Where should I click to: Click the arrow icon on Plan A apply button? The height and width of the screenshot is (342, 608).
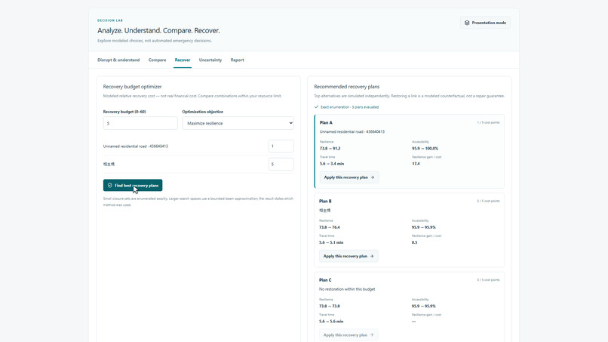372,177
